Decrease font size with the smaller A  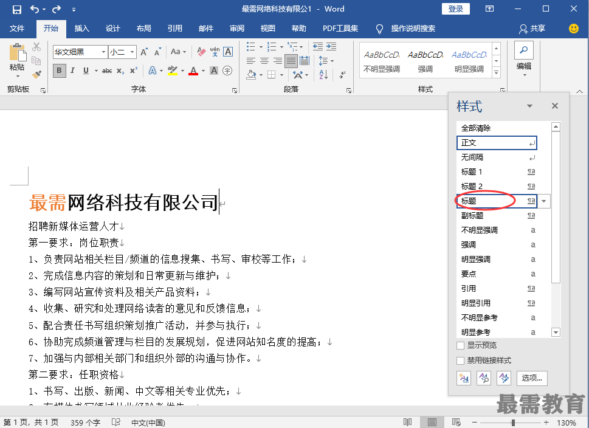click(x=158, y=52)
